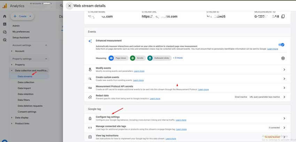
Task: Open Configure tag settings chevron
Action: tap(284, 118)
